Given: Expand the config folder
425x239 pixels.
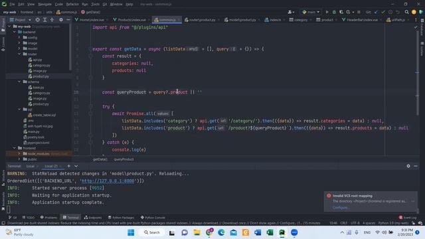Looking at the screenshot, I should (19, 37).
